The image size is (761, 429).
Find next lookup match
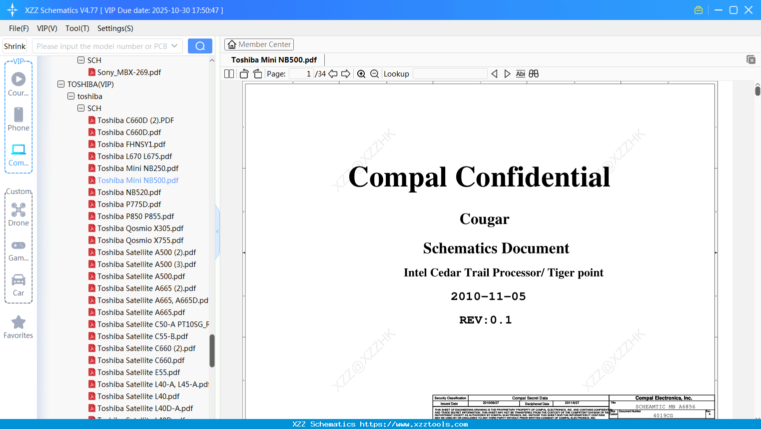point(507,74)
